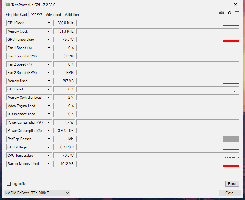The width and height of the screenshot is (245, 200).
Task: Close the GPU-Z window with X
Action: (x=235, y=5)
